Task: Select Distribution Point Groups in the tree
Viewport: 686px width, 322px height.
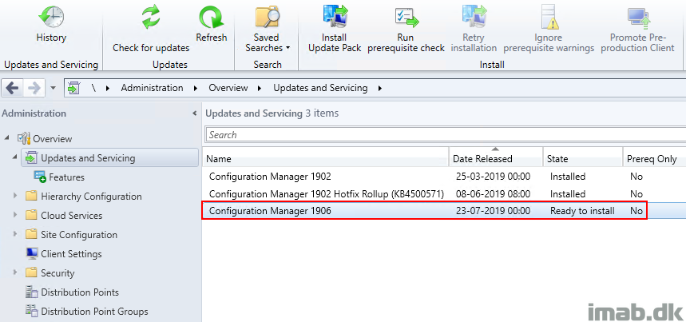Action: click(x=94, y=312)
